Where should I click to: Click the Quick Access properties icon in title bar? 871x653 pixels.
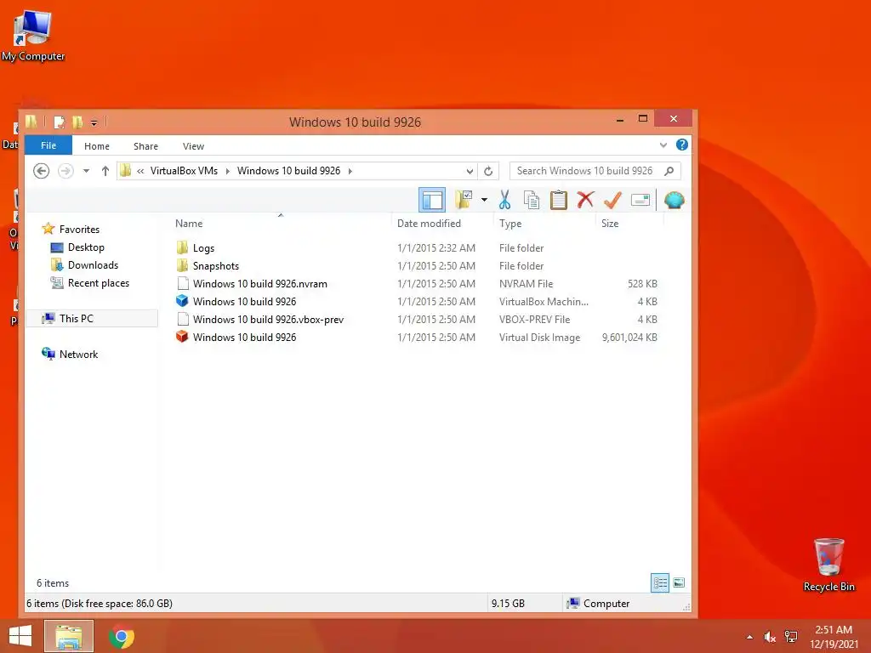(59, 122)
